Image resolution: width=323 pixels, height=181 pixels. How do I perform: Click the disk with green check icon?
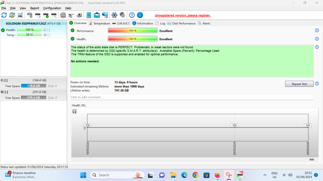point(46,15)
